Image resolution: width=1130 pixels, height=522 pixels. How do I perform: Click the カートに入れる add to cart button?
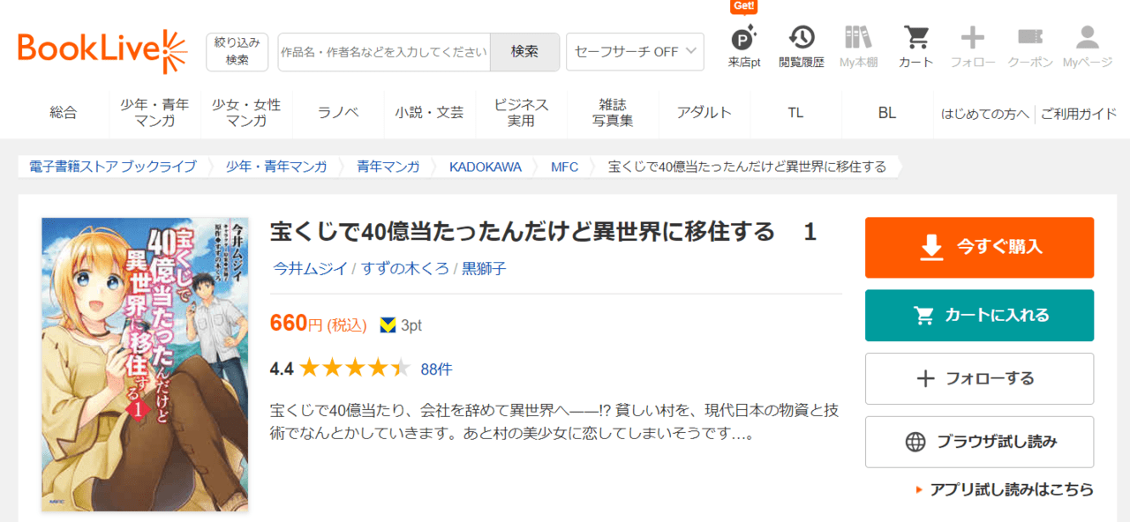[979, 315]
